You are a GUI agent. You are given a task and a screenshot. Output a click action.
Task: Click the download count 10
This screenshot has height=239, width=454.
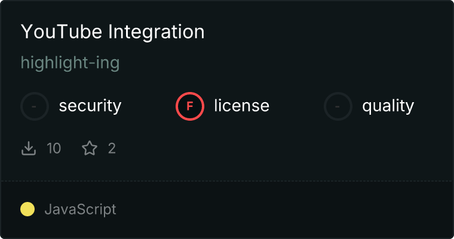[54, 148]
